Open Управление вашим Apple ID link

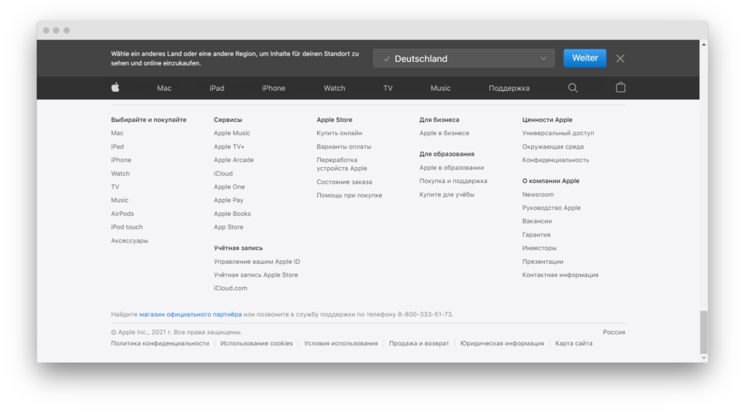pyautogui.click(x=256, y=262)
